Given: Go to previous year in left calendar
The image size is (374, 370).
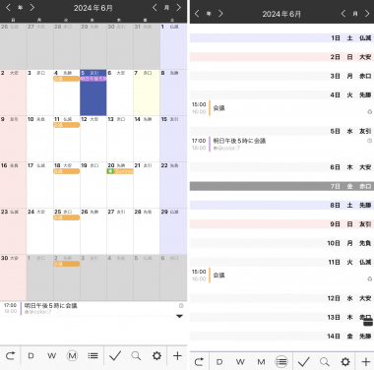Looking at the screenshot, I should pyautogui.click(x=8, y=7).
